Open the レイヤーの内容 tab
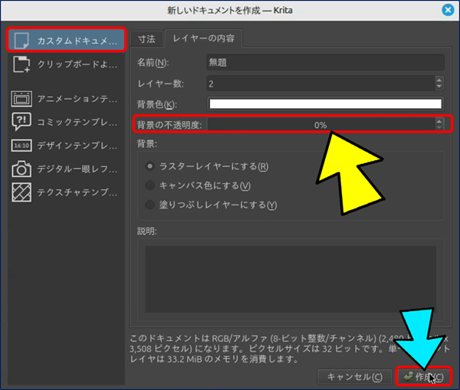The height and width of the screenshot is (390, 460). (x=204, y=38)
